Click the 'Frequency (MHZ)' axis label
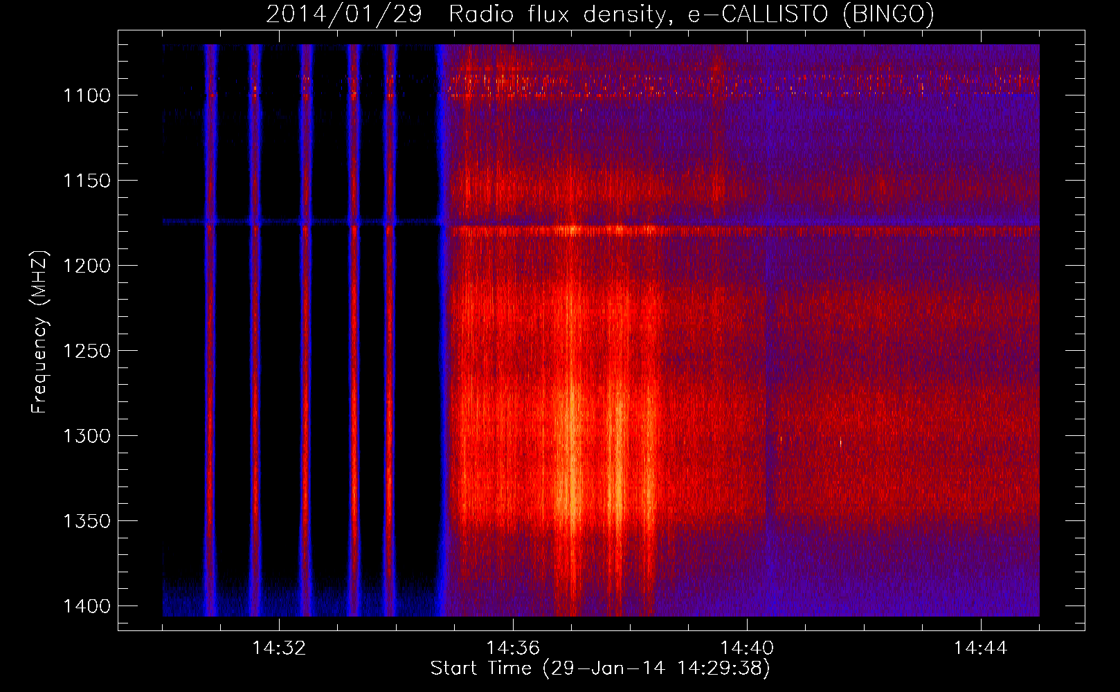Image resolution: width=1120 pixels, height=692 pixels. tap(39, 332)
